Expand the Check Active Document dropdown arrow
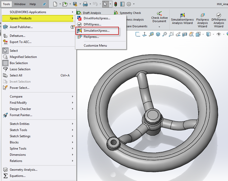The image size is (228, 181). 159,27
